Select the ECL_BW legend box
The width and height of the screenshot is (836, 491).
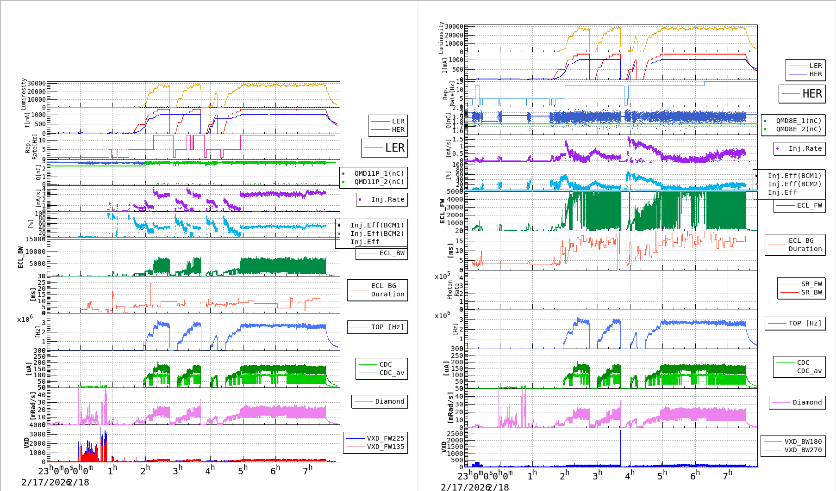[382, 253]
